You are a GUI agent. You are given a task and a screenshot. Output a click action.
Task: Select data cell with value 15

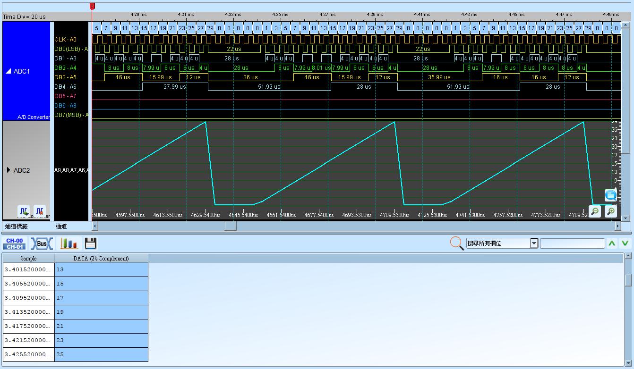click(x=101, y=284)
